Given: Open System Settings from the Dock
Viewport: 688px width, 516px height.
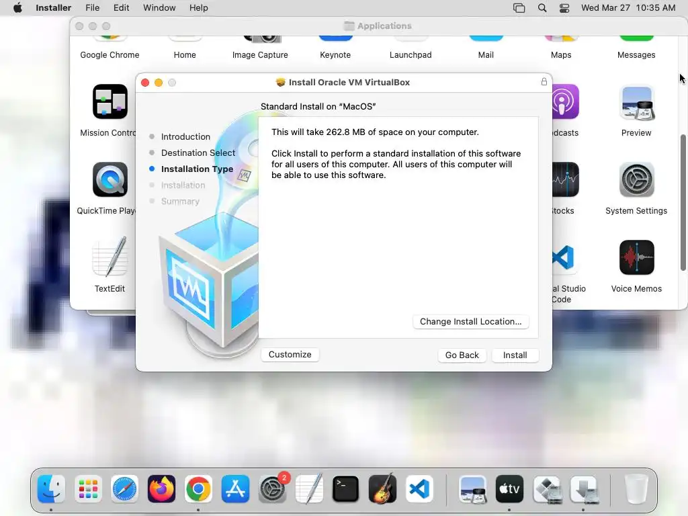Looking at the screenshot, I should tap(272, 489).
